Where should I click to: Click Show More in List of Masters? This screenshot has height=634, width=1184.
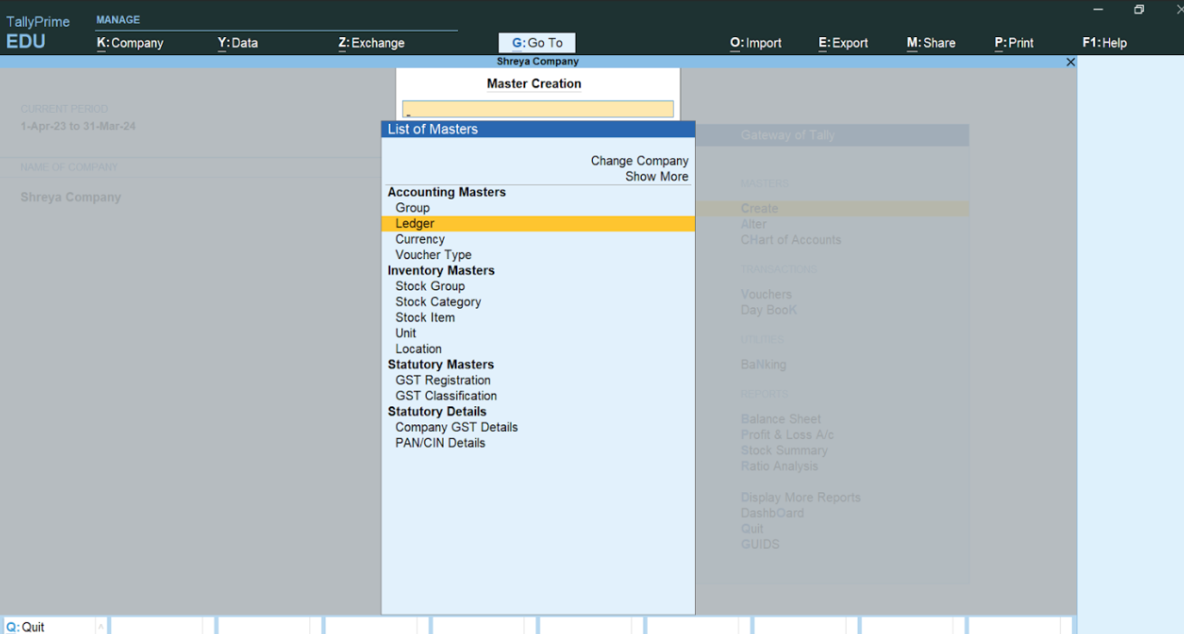tap(656, 176)
